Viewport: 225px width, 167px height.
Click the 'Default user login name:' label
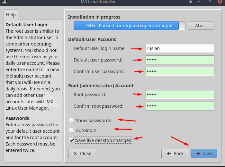(100, 48)
